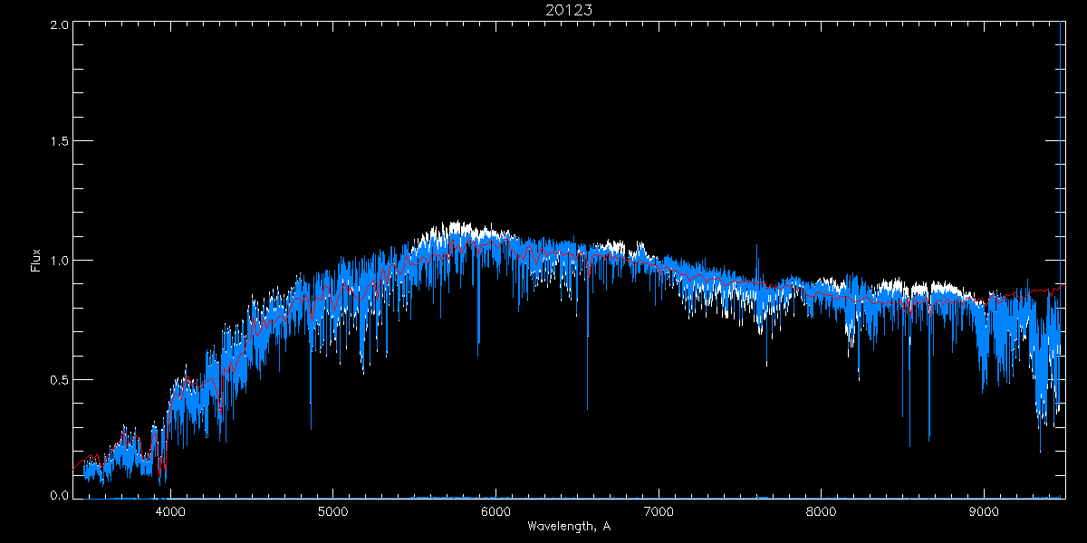Click the 2.0 flux tick label
Screen dimensions: 1087x543
coord(59,24)
